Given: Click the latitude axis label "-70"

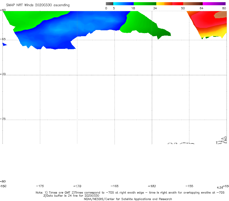Looking at the screenshot, I should point(3,74).
